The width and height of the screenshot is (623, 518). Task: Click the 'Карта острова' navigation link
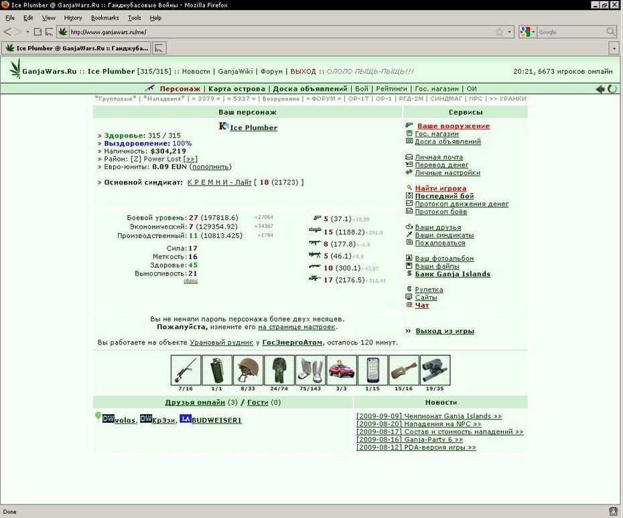pyautogui.click(x=236, y=88)
